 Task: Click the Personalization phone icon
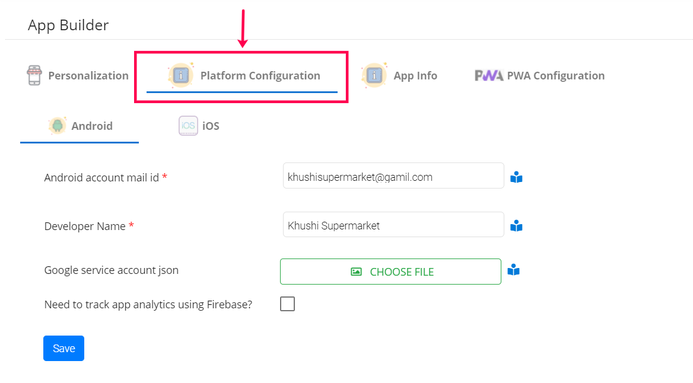point(34,75)
